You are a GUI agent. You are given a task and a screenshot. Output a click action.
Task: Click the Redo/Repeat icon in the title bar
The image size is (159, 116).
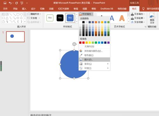pyautogui.click(x=17, y=3)
